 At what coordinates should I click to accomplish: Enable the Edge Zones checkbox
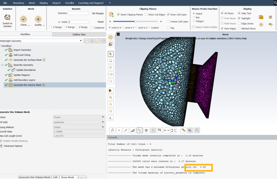click(239, 23)
